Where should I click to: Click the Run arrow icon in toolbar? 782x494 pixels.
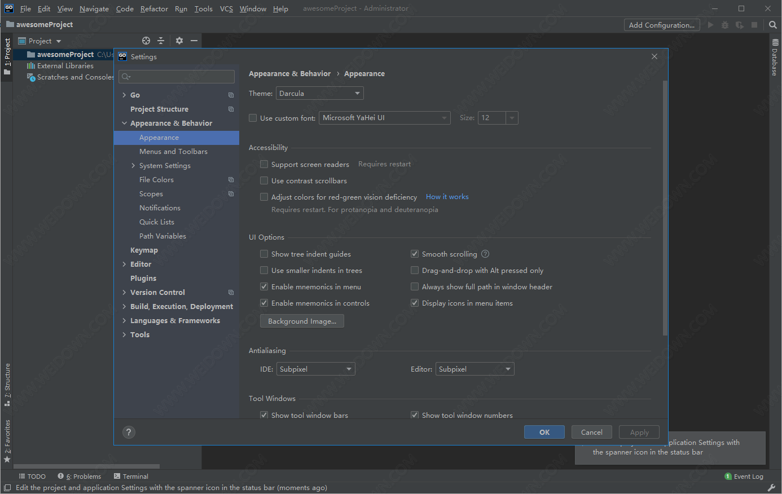(710, 25)
